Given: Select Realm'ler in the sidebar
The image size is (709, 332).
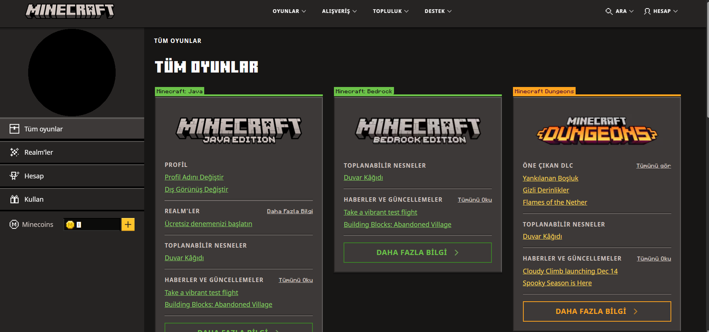Looking at the screenshot, I should coord(72,152).
